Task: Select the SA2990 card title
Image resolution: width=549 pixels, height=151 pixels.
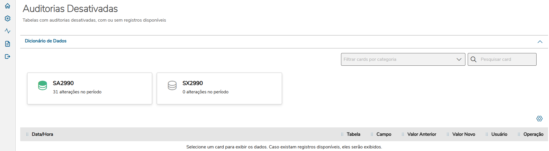Action: click(x=63, y=83)
